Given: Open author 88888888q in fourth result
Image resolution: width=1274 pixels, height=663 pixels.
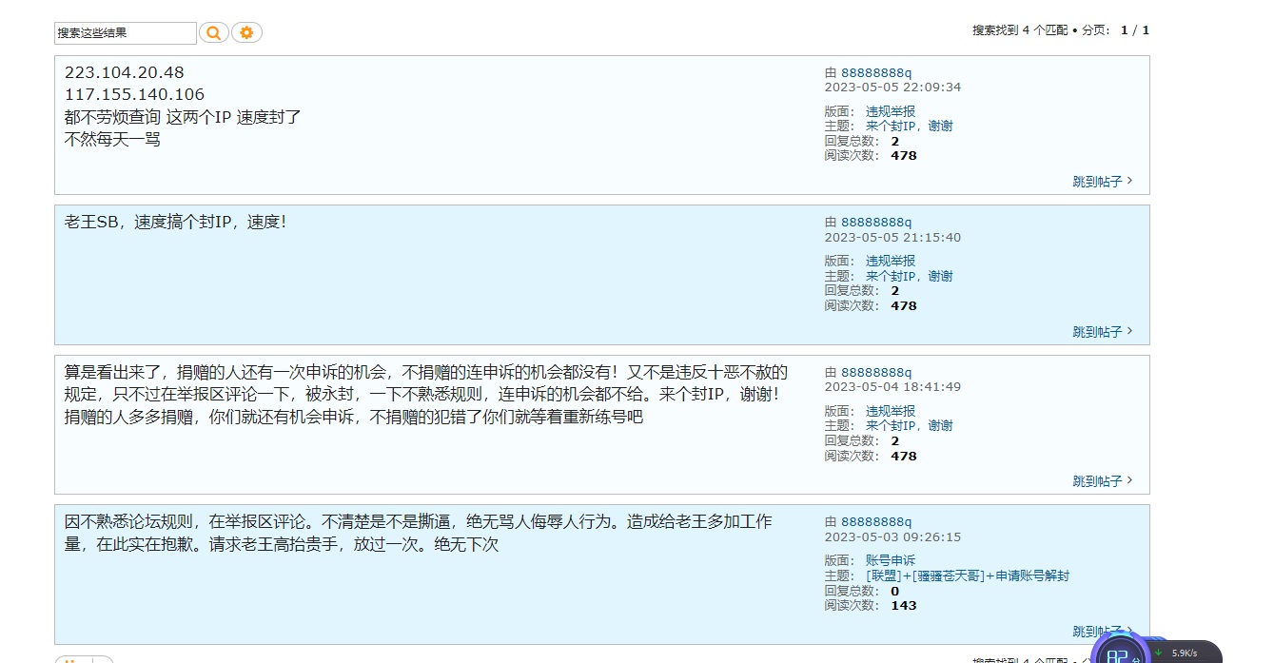Looking at the screenshot, I should [875, 522].
